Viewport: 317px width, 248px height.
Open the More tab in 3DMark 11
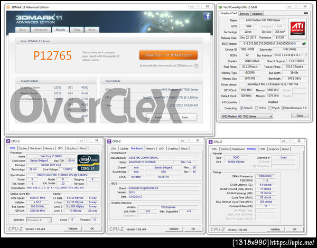92,30
